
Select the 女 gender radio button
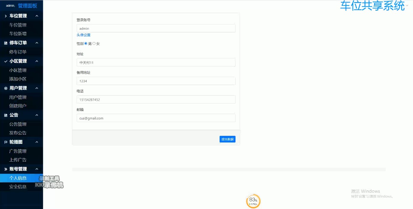point(94,44)
